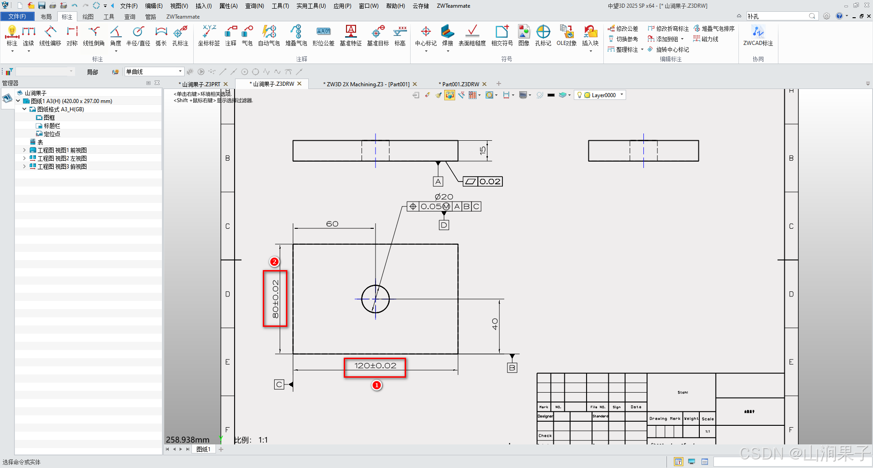
Task: Click the undo arrow in quick access bar
Action: click(x=74, y=5)
